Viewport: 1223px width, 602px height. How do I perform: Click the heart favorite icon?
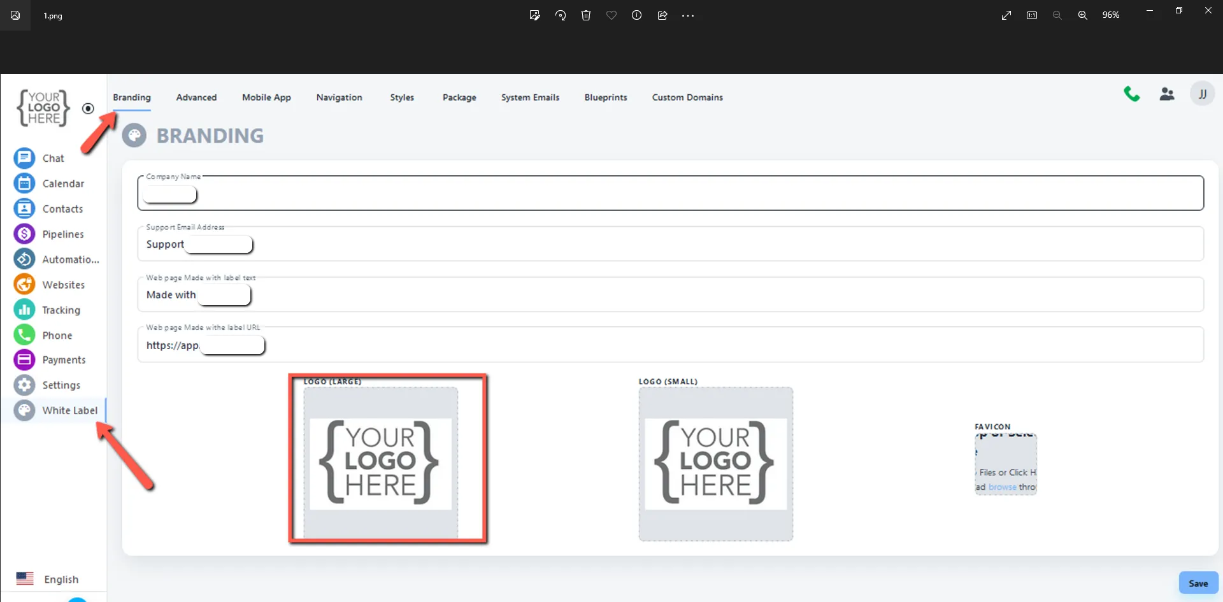(611, 15)
